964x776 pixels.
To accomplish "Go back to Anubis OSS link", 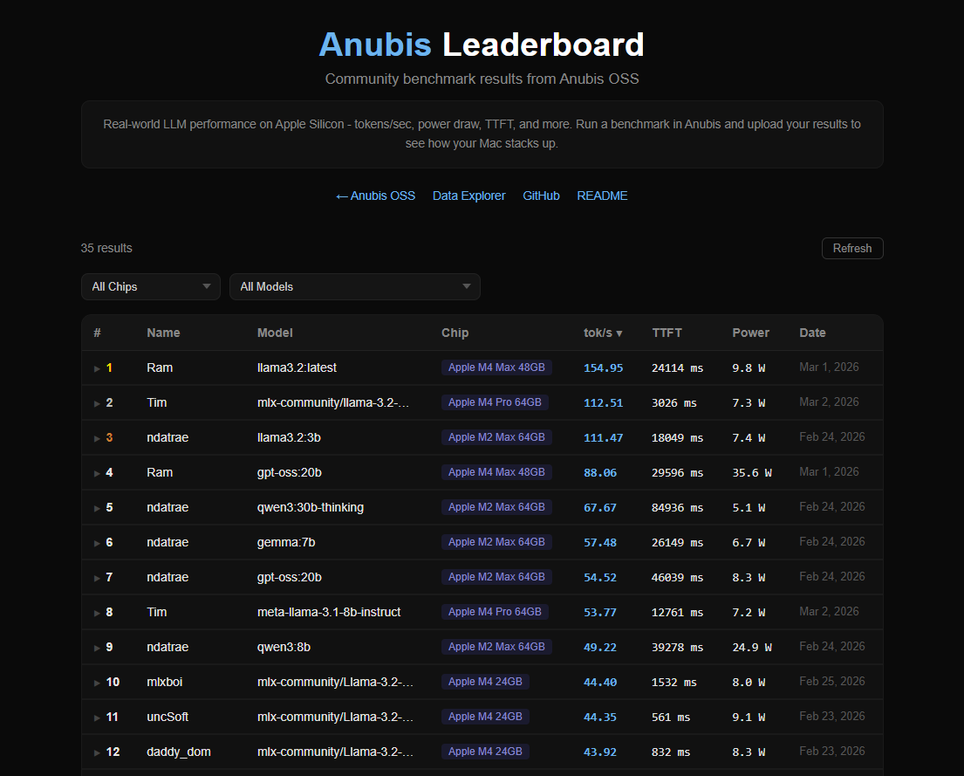I will pos(375,196).
